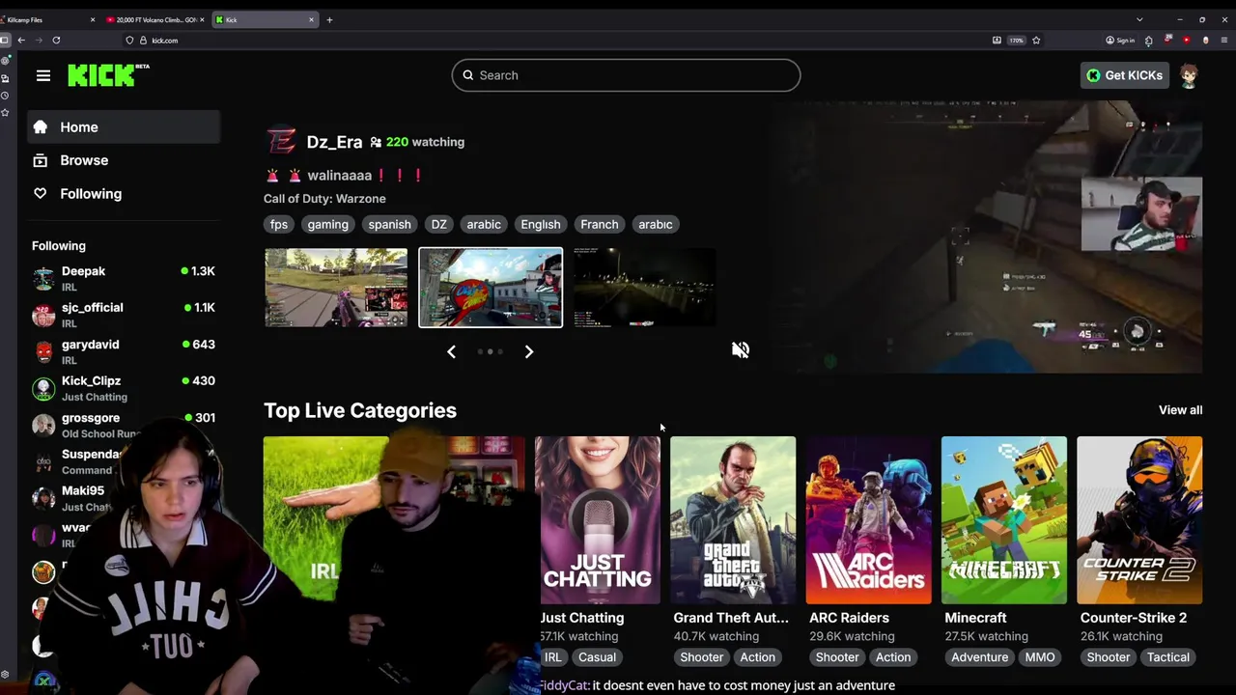Open Following in the sidebar
The width and height of the screenshot is (1236, 695).
coord(124,194)
